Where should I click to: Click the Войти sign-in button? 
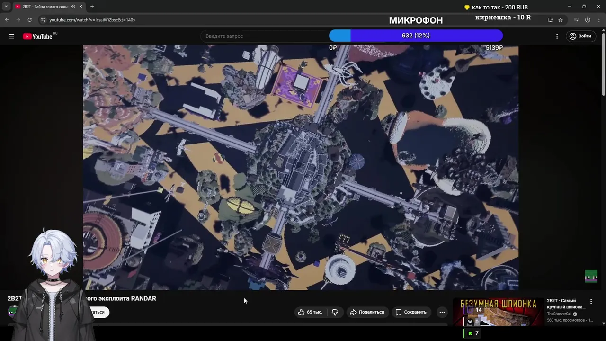pyautogui.click(x=580, y=36)
